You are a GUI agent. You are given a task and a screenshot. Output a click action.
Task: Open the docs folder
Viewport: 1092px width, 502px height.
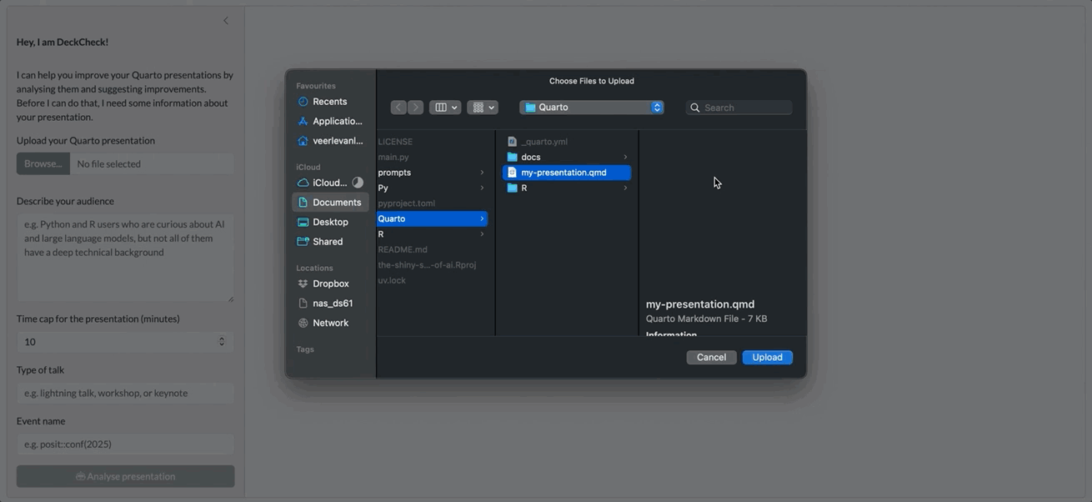[x=531, y=157]
